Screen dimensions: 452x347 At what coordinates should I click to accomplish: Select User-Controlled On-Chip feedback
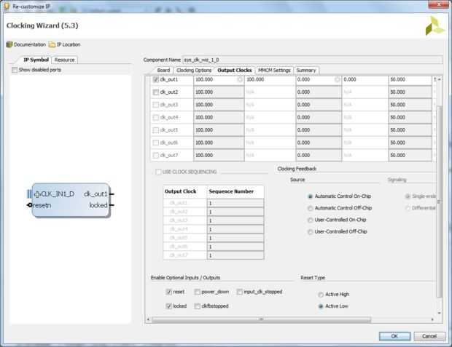(x=310, y=220)
